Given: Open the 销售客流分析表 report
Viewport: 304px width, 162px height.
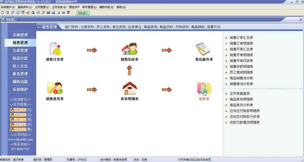Looking at the screenshot, I should [241, 84].
